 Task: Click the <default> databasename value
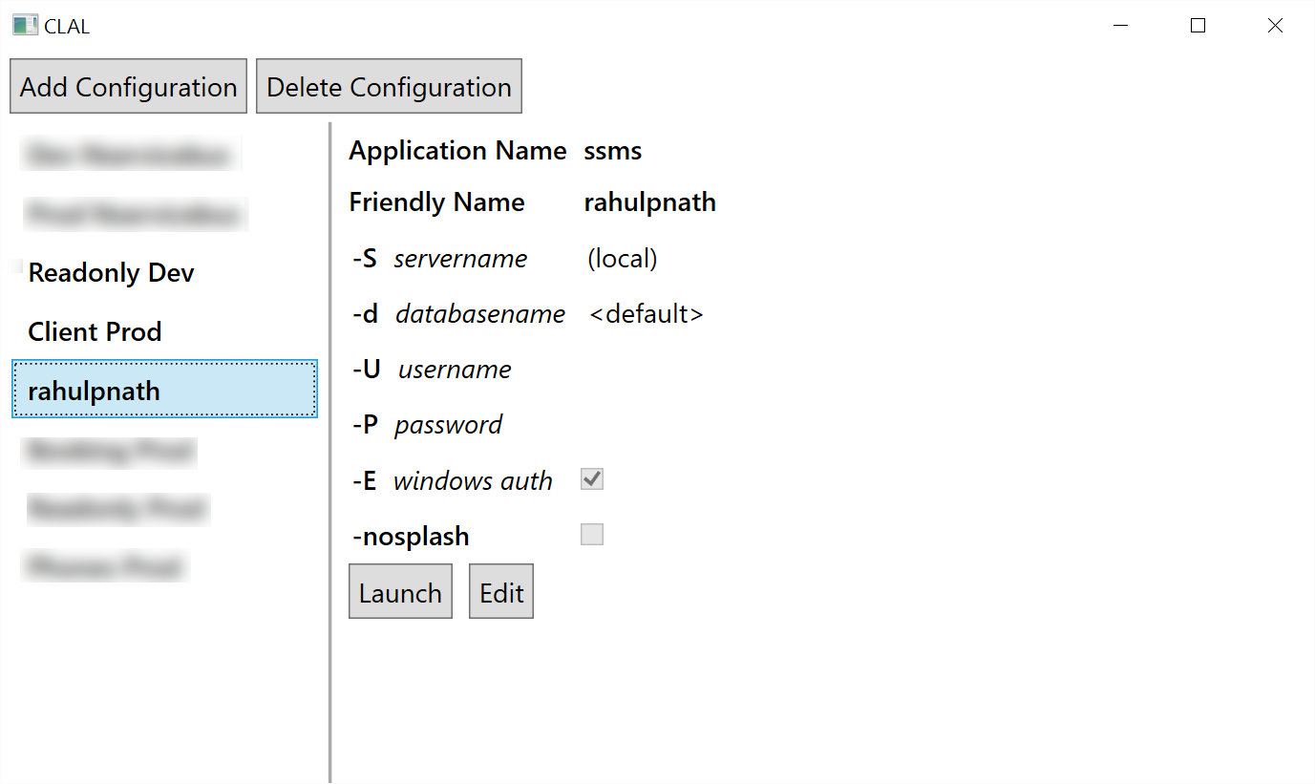click(x=647, y=314)
